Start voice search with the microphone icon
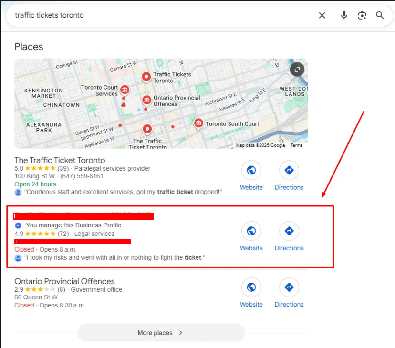This screenshot has height=348, width=395. (x=344, y=15)
